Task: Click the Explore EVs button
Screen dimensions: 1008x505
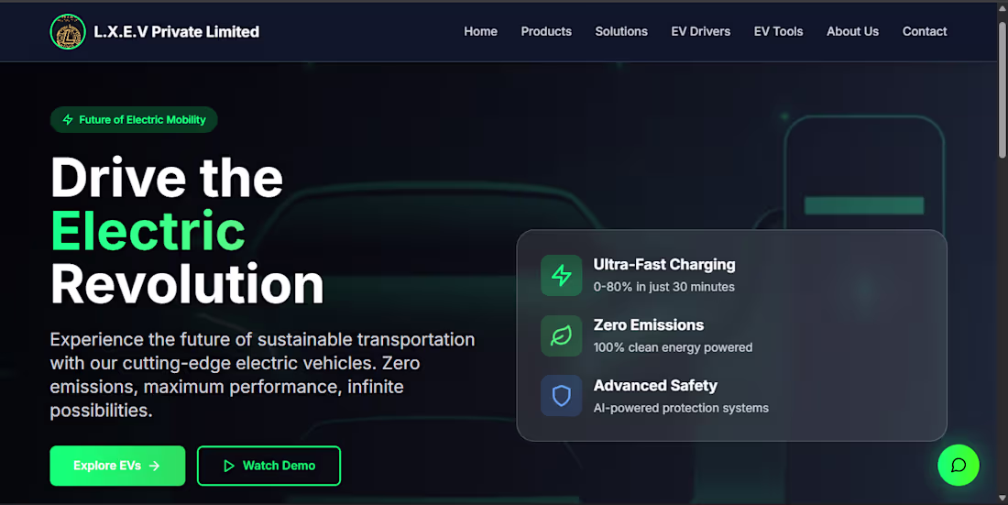Action: (x=117, y=466)
